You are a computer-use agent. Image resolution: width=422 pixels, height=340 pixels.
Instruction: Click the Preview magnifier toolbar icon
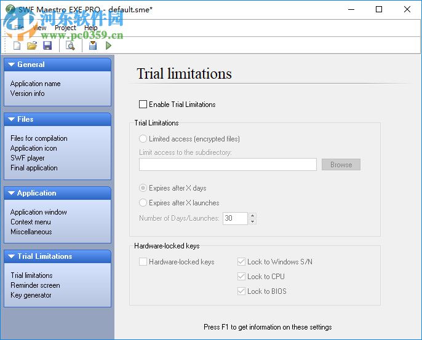(71, 45)
